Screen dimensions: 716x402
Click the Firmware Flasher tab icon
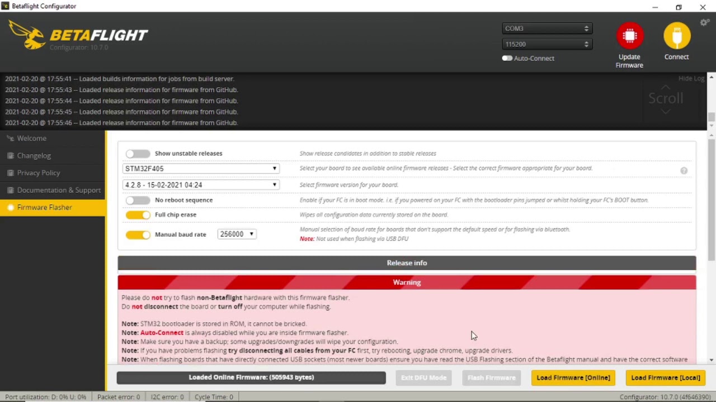click(x=10, y=208)
